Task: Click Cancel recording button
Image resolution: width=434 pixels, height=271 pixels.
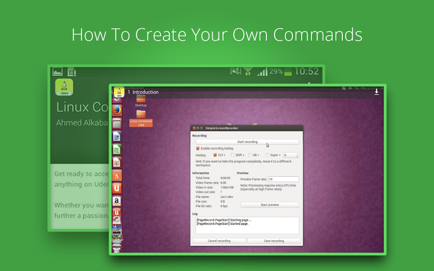Action: 219,241
